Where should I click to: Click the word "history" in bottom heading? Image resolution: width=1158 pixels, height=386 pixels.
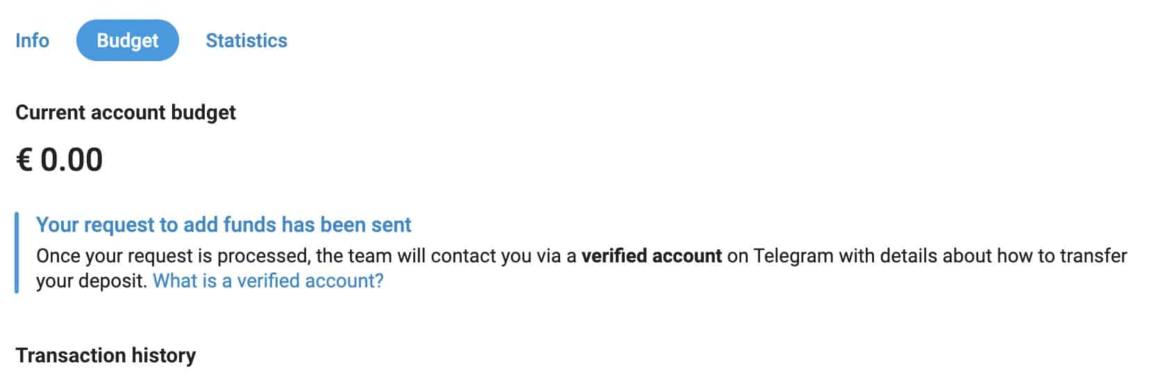pos(162,355)
